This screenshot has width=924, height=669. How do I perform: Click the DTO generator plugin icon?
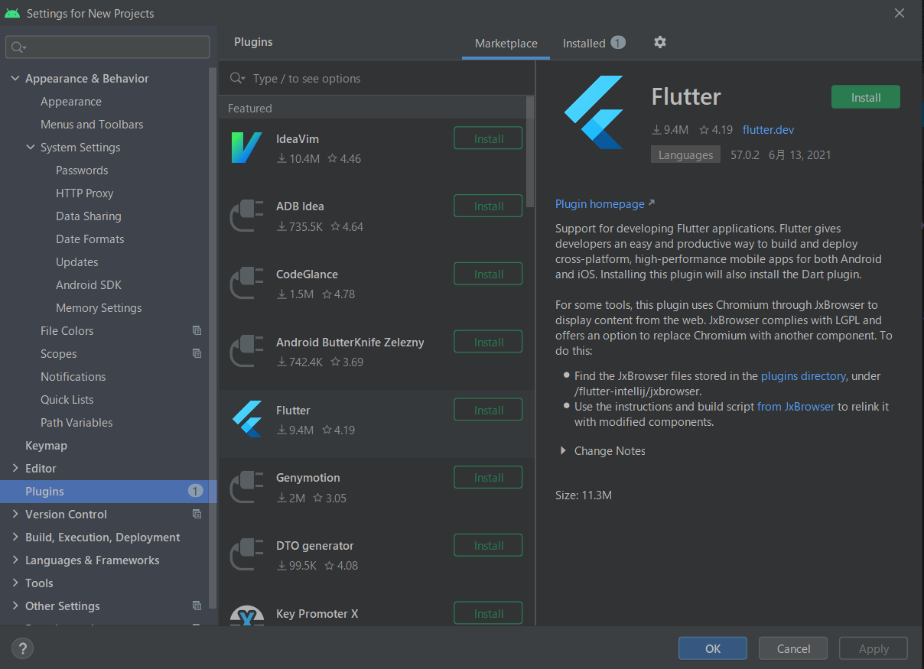pos(246,554)
